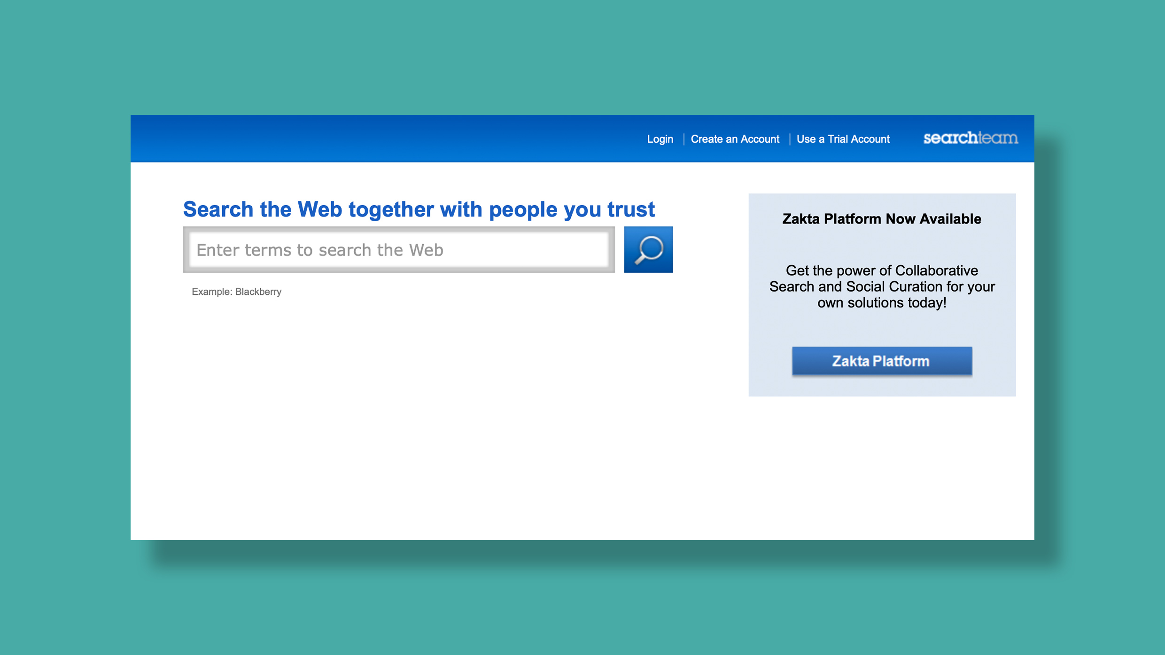Click the magnifying glass search button
This screenshot has height=655, width=1165.
(x=648, y=249)
